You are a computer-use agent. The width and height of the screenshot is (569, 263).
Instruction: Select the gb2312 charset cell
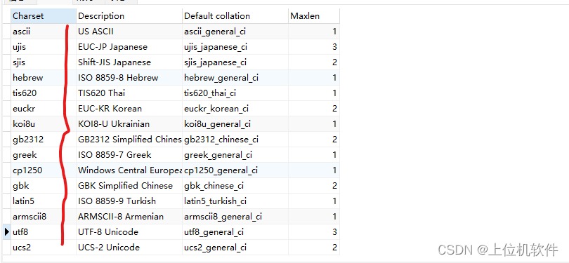click(x=44, y=140)
